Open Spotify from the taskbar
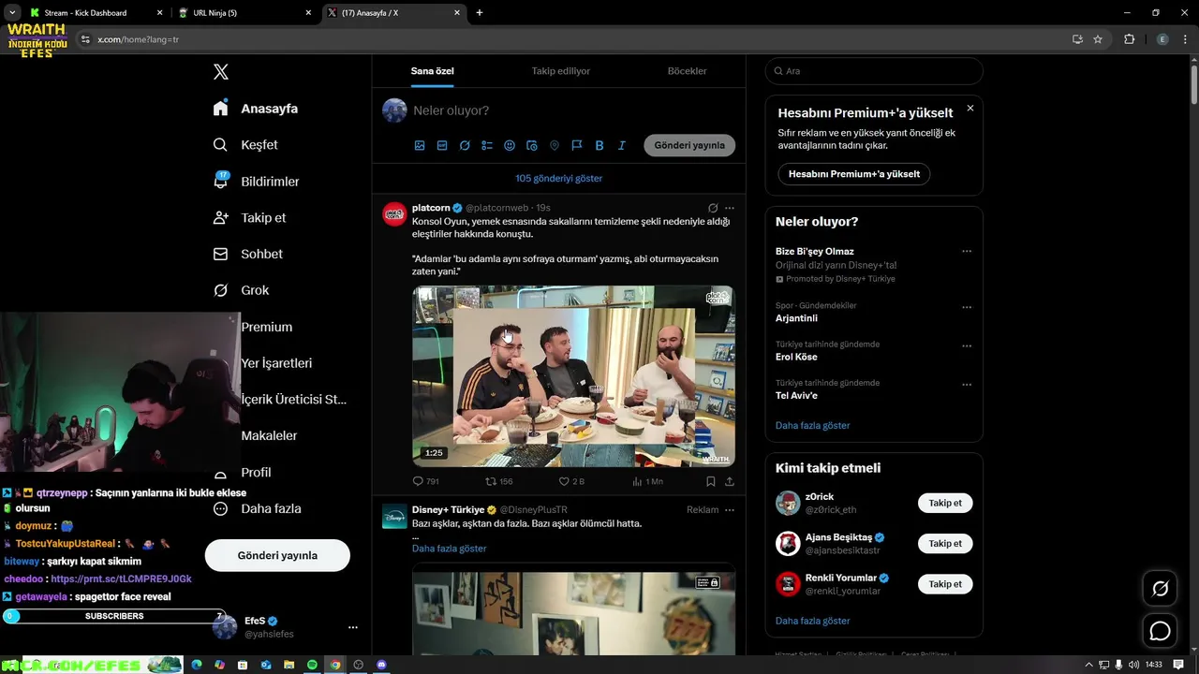The width and height of the screenshot is (1199, 674). pos(312,665)
